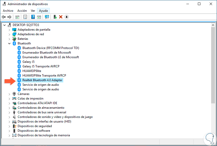Click the Baterías category icon
This screenshot has width=217, height=146.
click(14, 39)
